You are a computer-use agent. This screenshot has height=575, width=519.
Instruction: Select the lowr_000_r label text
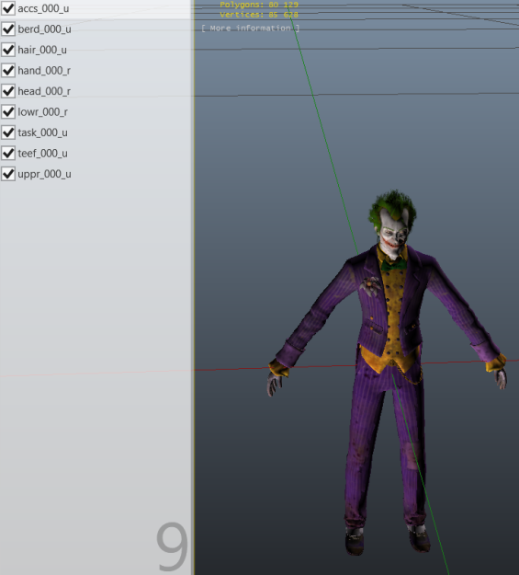point(42,112)
